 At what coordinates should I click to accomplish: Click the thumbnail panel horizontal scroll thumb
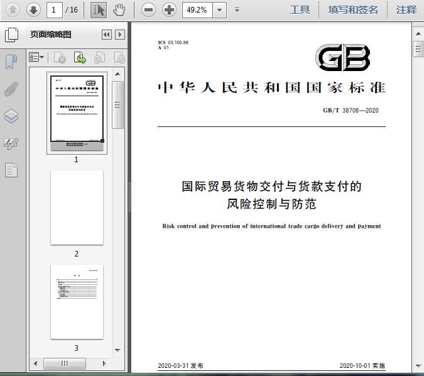tap(64, 363)
